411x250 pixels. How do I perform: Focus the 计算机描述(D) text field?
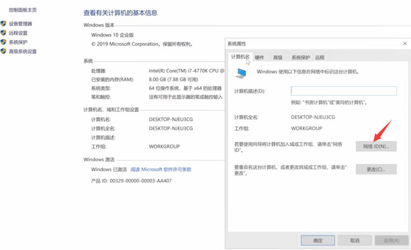tap(344, 91)
